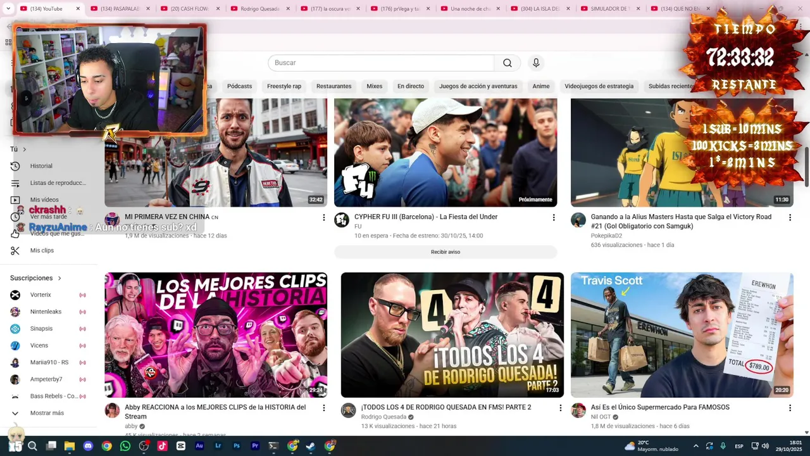
Task: Show hidden system tray icons
Action: tap(696, 446)
